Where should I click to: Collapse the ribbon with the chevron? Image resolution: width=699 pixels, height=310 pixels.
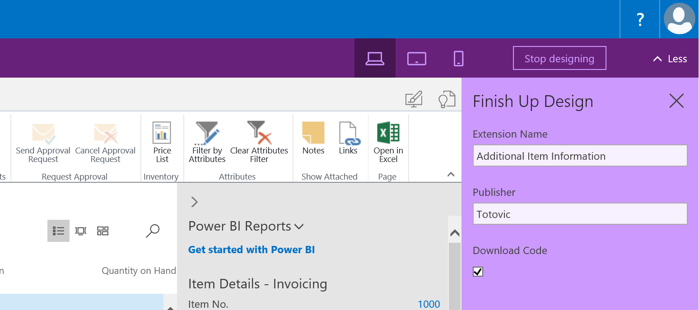pos(451,174)
